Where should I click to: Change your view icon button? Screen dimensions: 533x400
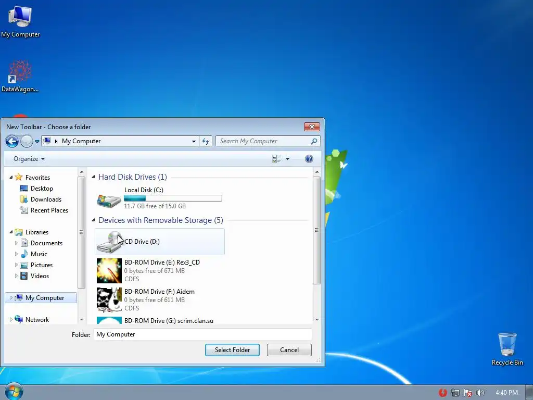coord(276,159)
